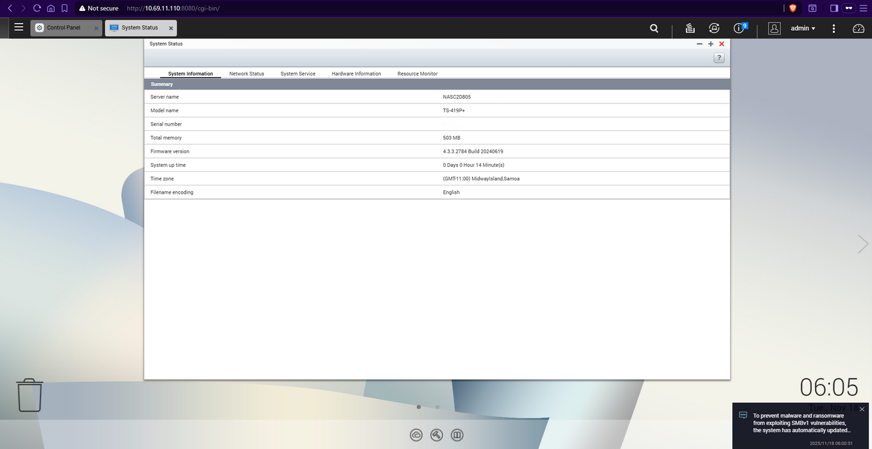
Task: Open the external devices icon
Action: tap(714, 28)
